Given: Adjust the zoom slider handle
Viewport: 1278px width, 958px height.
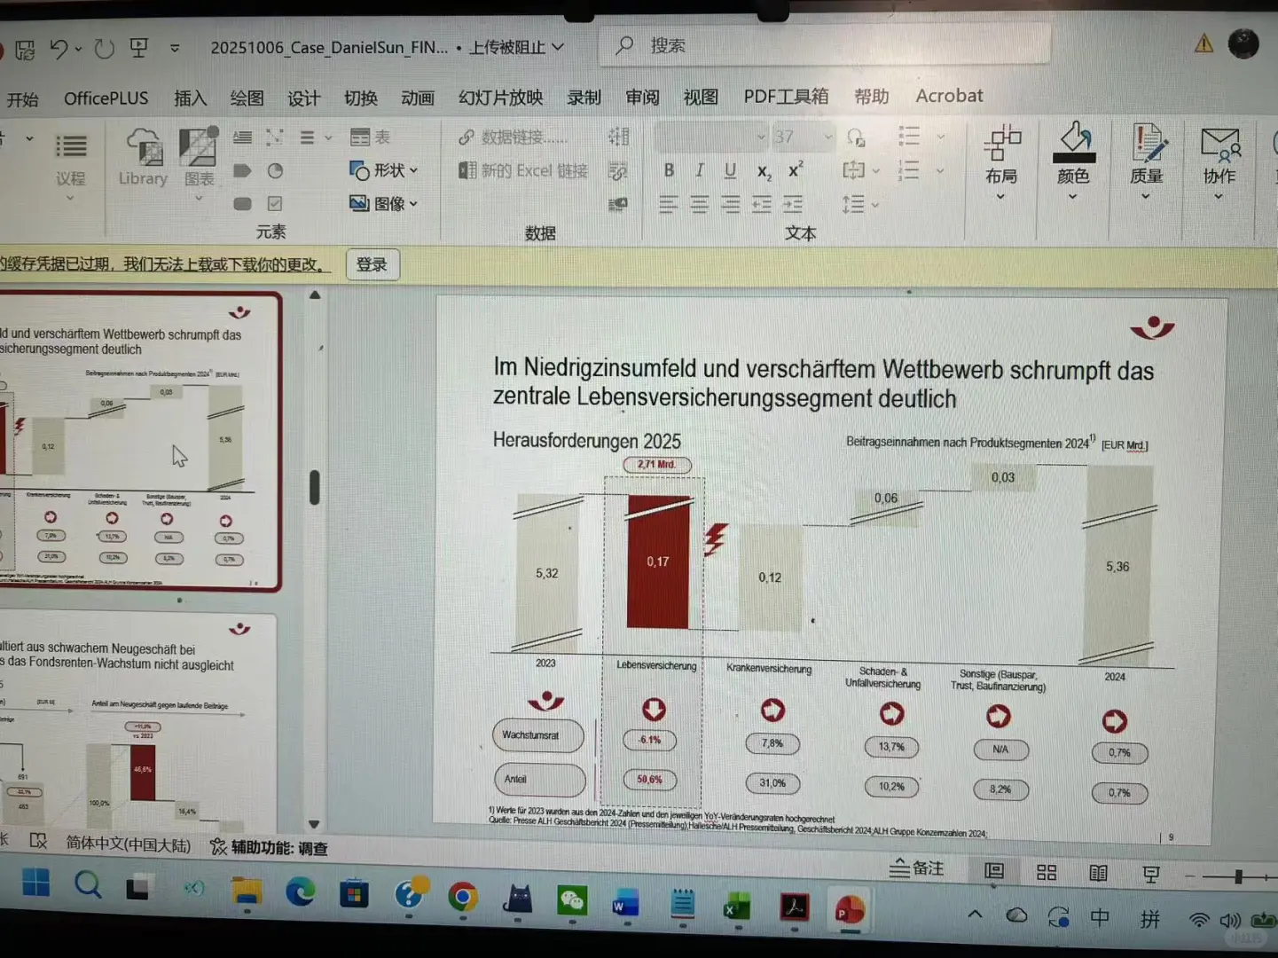Looking at the screenshot, I should tap(1238, 877).
